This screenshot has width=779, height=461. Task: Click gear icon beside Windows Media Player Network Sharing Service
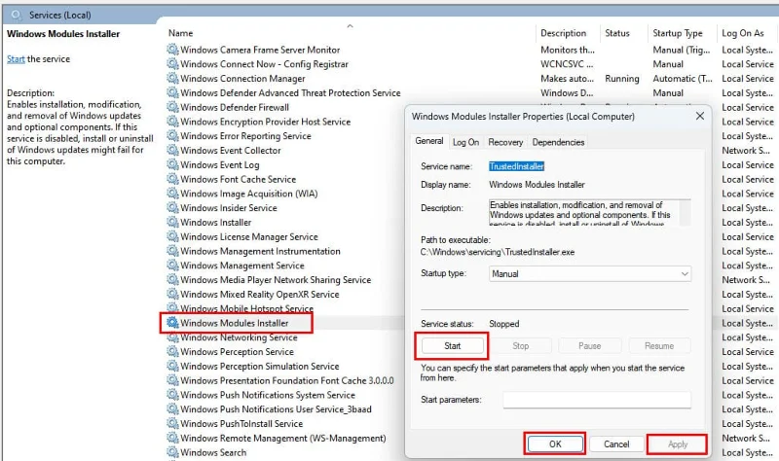(172, 280)
